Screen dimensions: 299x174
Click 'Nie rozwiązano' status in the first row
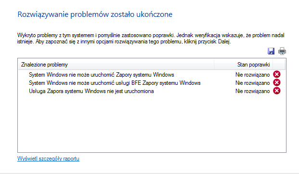[x=252, y=75]
